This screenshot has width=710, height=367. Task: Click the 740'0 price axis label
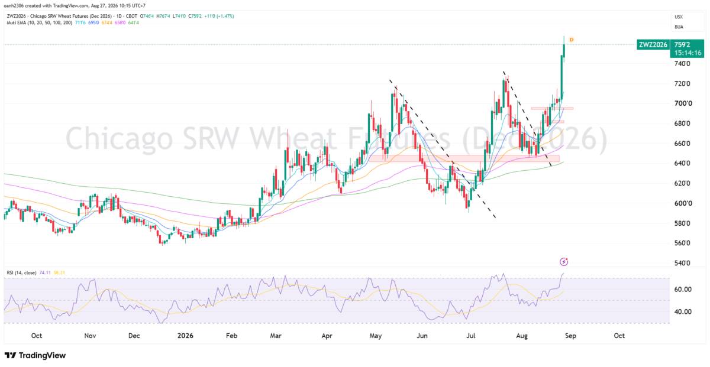pos(682,64)
